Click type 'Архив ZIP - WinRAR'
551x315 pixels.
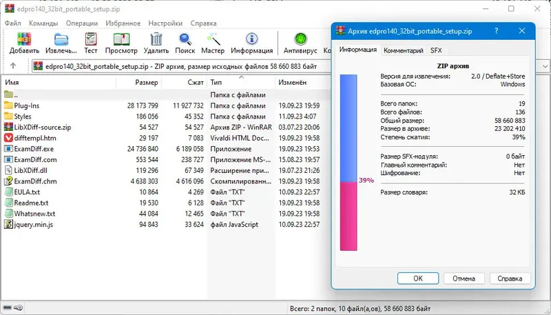coord(241,127)
